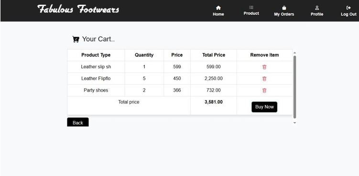Click quantity 2 of Party shoes

(x=144, y=90)
